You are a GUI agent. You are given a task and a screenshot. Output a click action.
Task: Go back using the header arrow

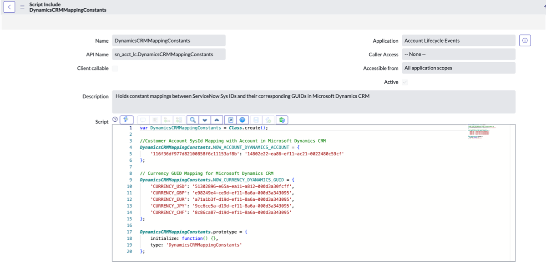(x=10, y=7)
